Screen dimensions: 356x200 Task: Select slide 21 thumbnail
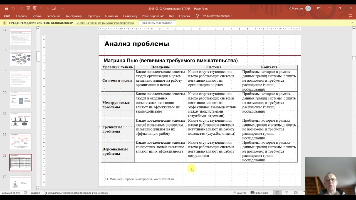[21, 121]
